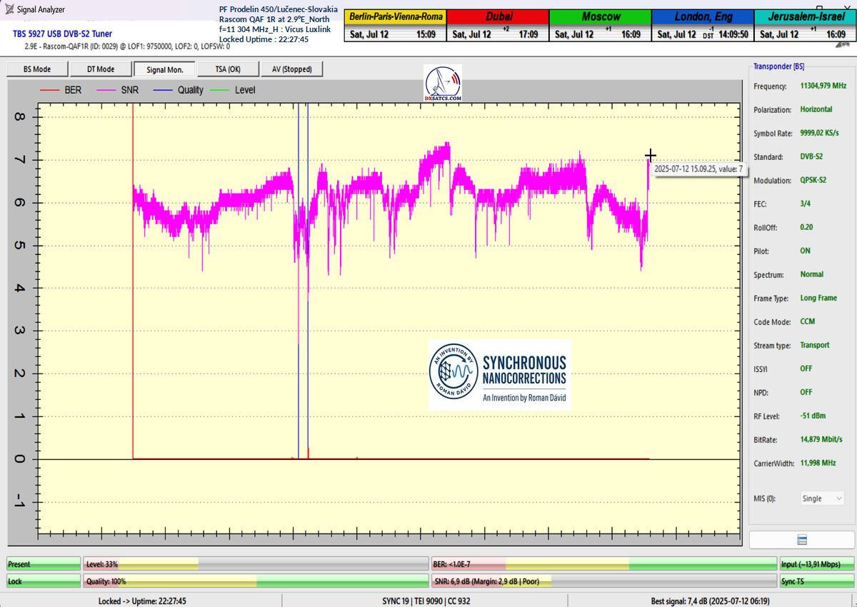
Task: Click the SNR 6,9 dB meter bar
Action: [604, 582]
